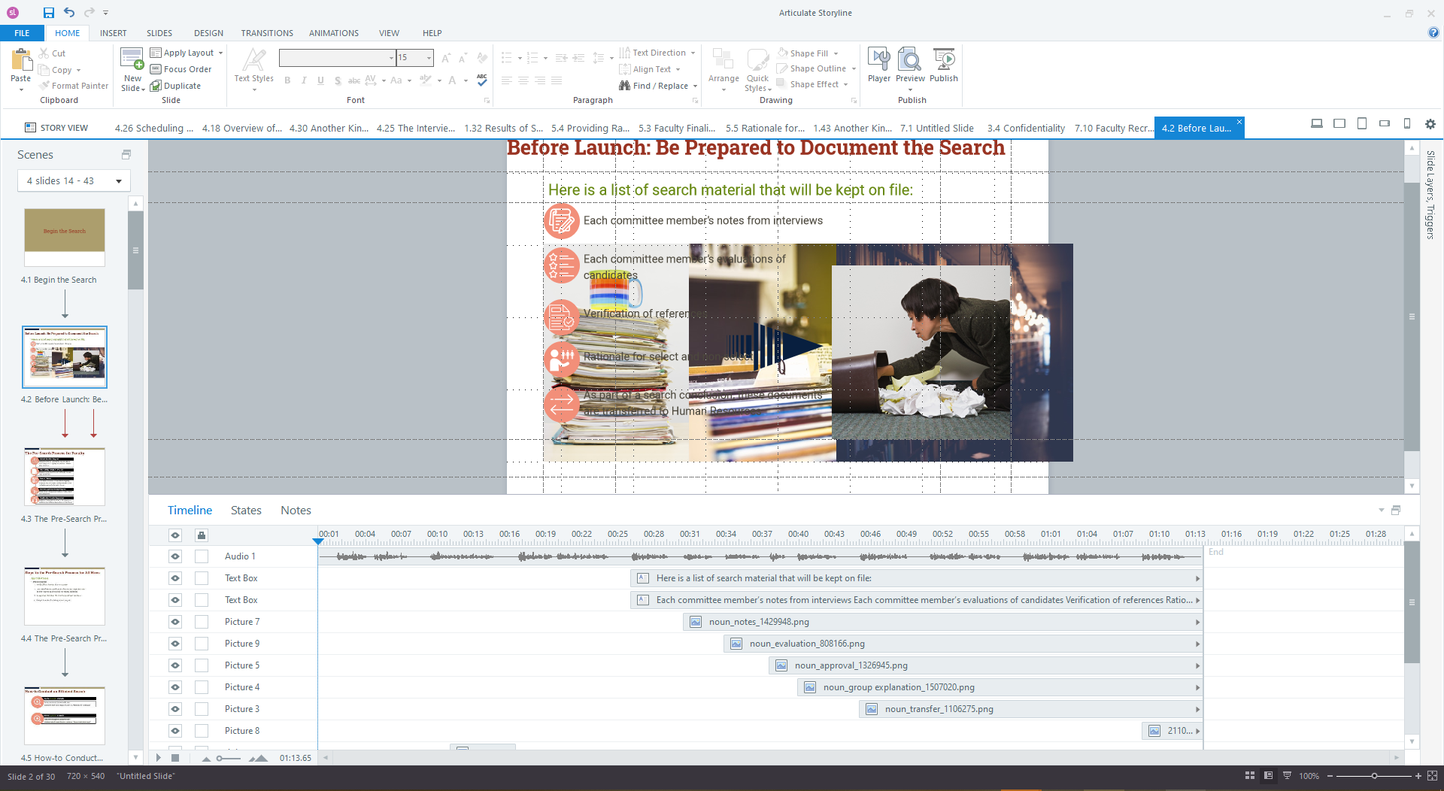This screenshot has height=791, width=1444.
Task: Open the Player settings
Action: point(878,65)
